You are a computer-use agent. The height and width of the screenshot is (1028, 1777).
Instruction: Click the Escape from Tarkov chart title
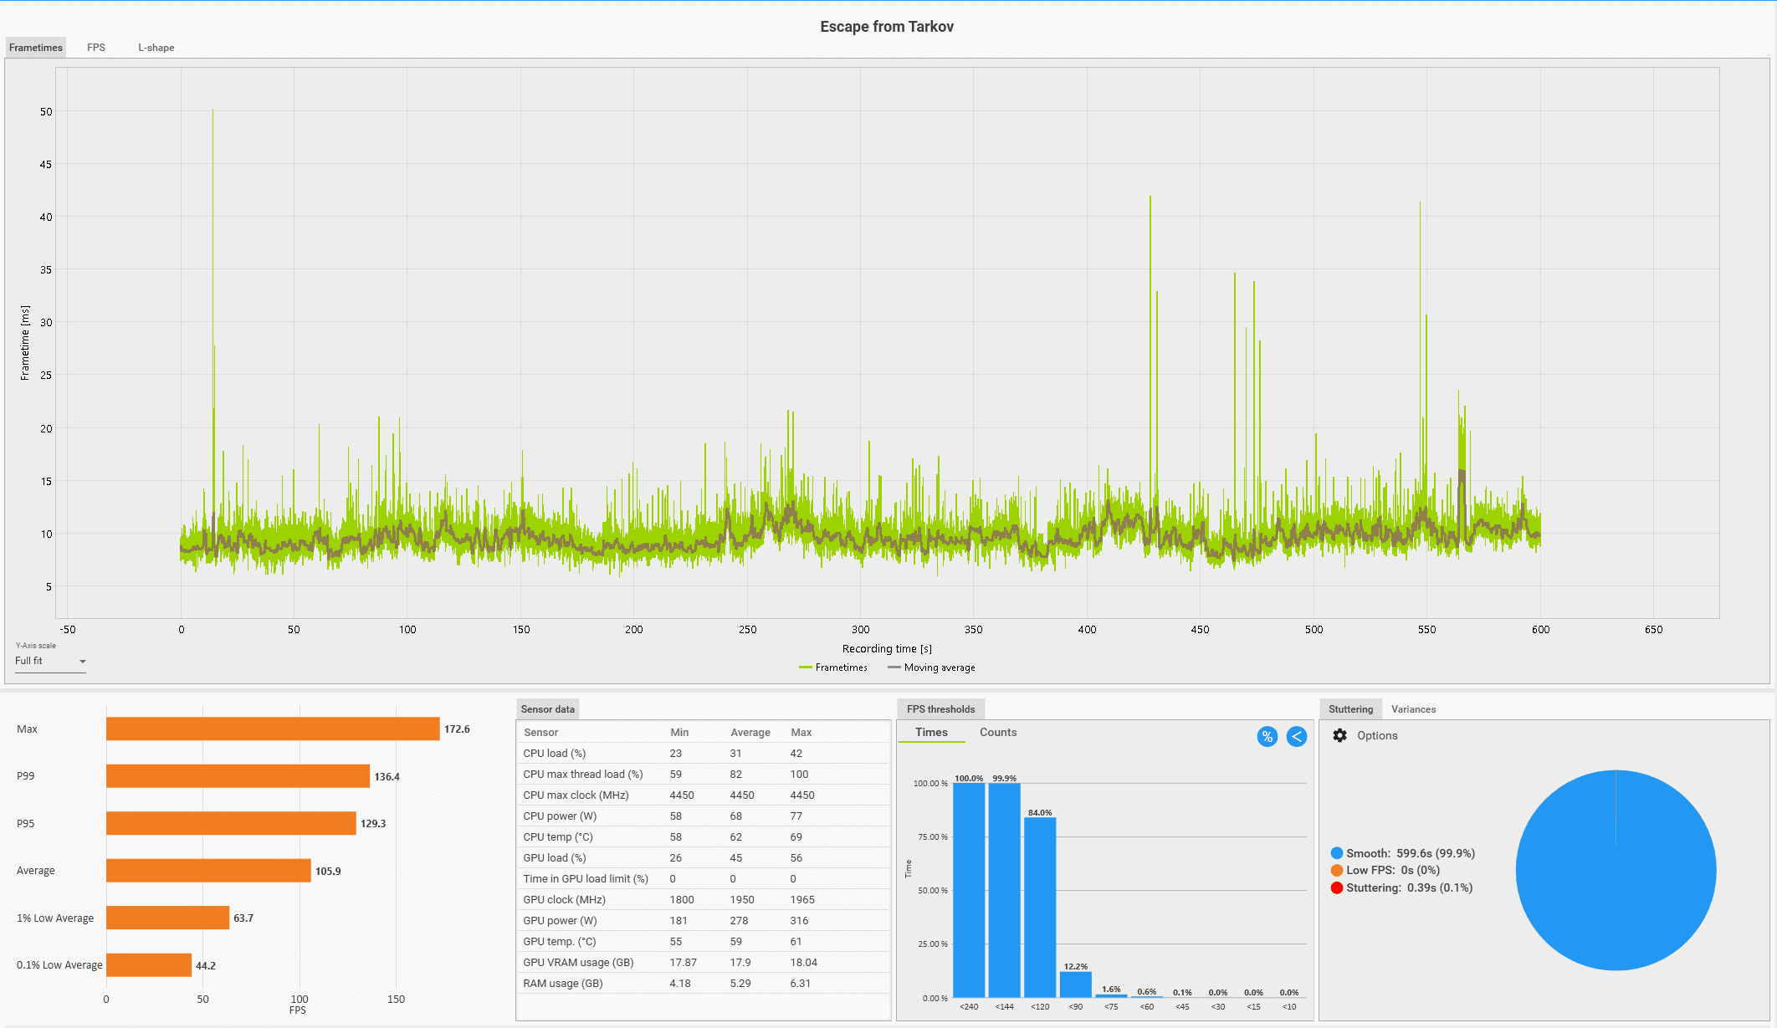(887, 27)
